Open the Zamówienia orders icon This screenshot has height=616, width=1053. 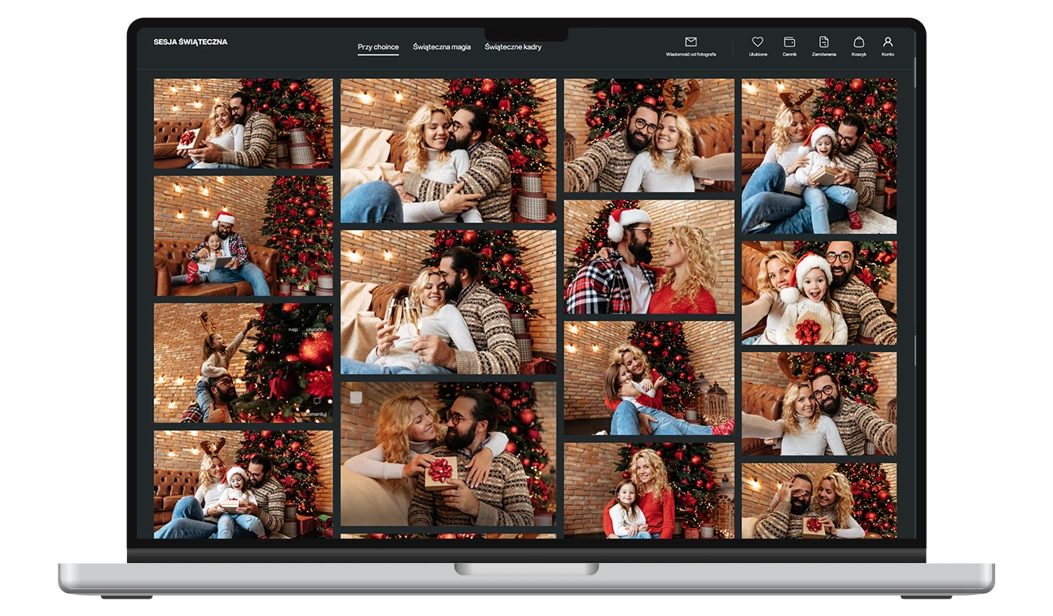pos(823,42)
